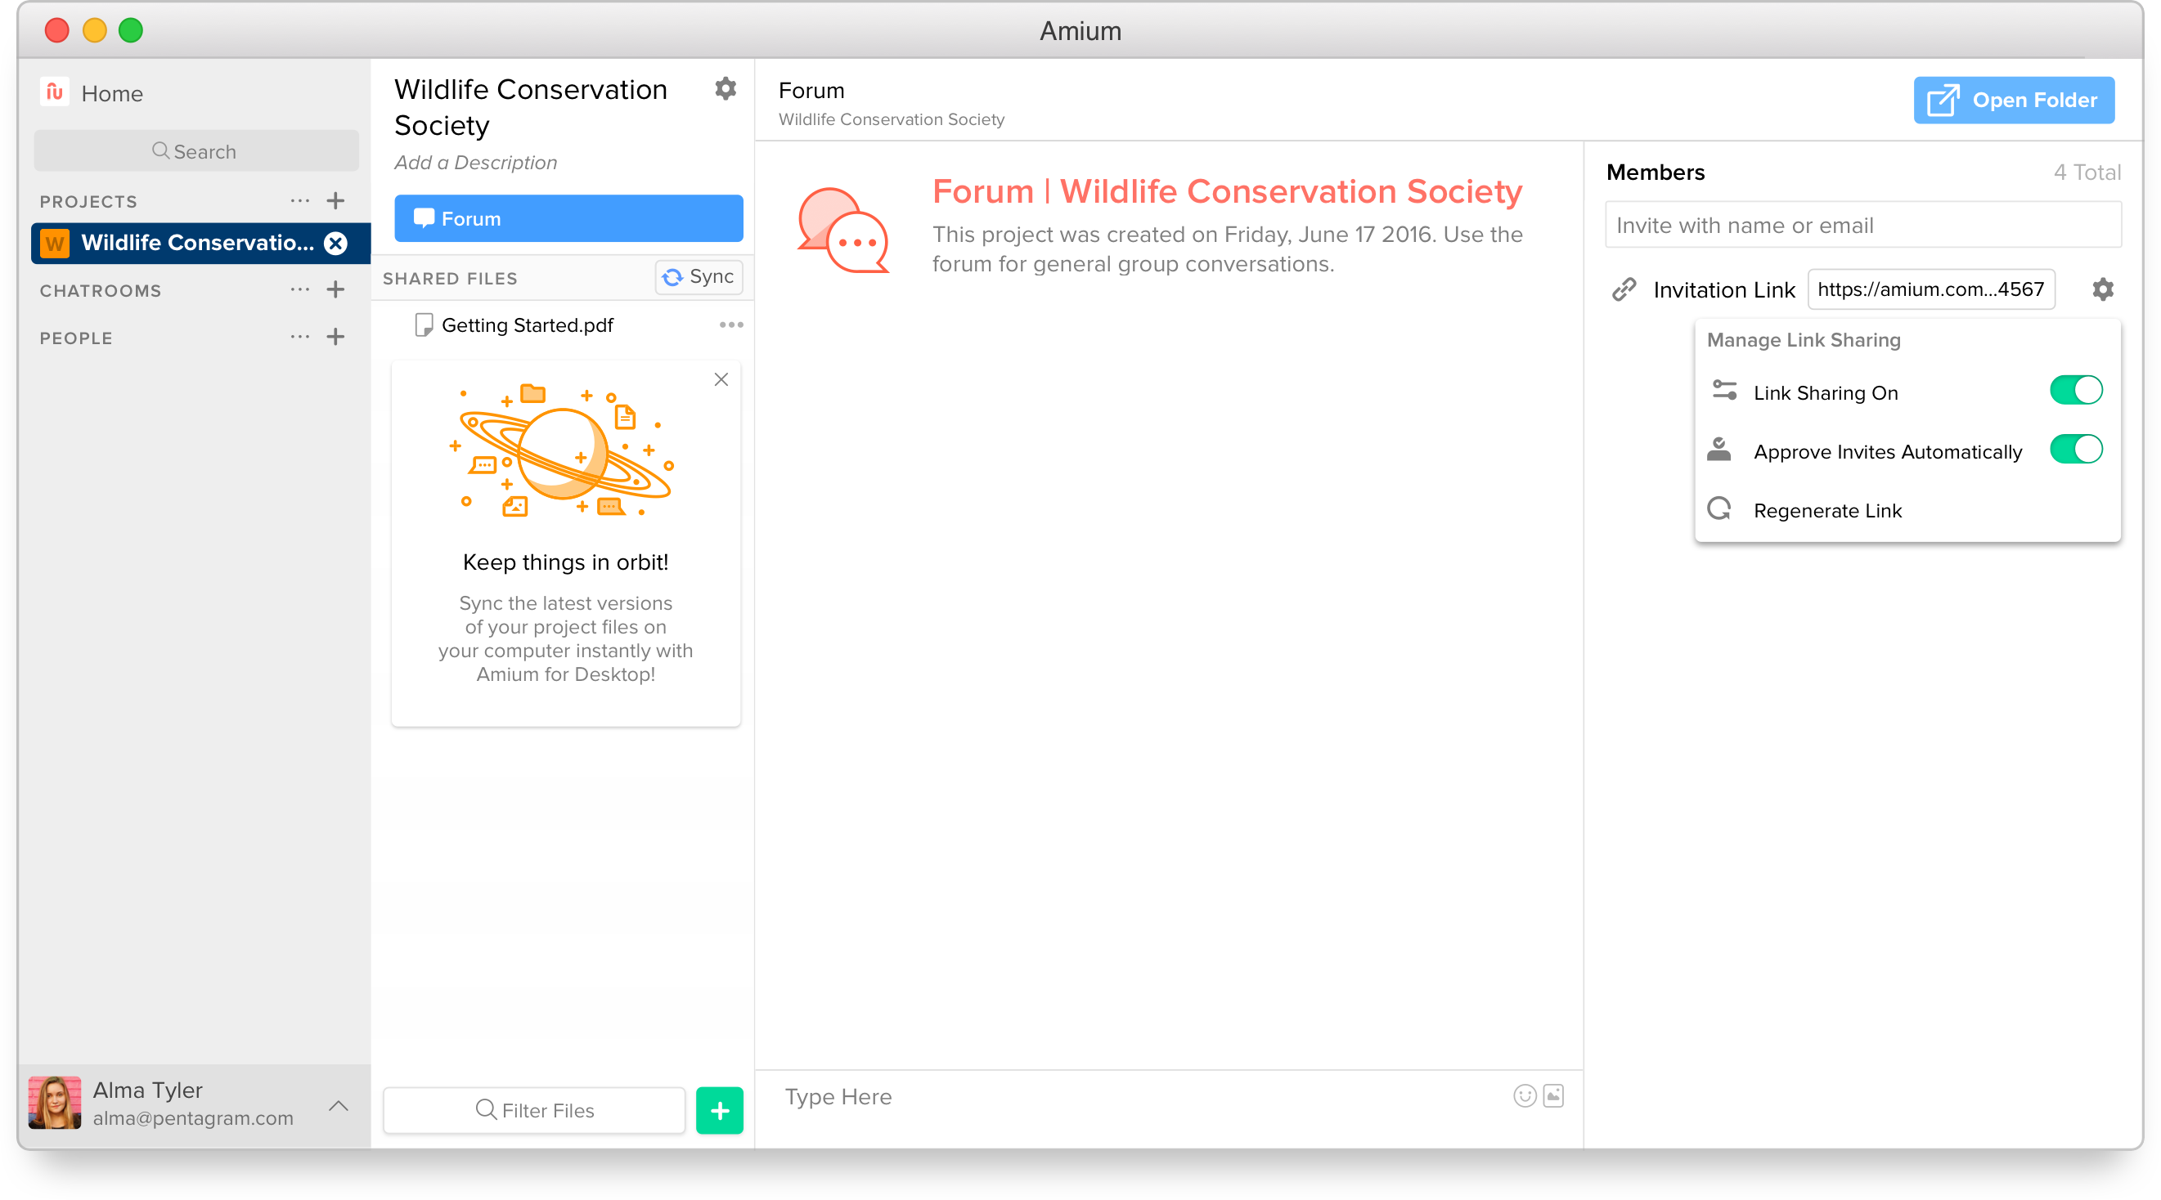Screen dimensions: 2161x1200
Task: Click Add a Description text
Action: click(x=476, y=163)
